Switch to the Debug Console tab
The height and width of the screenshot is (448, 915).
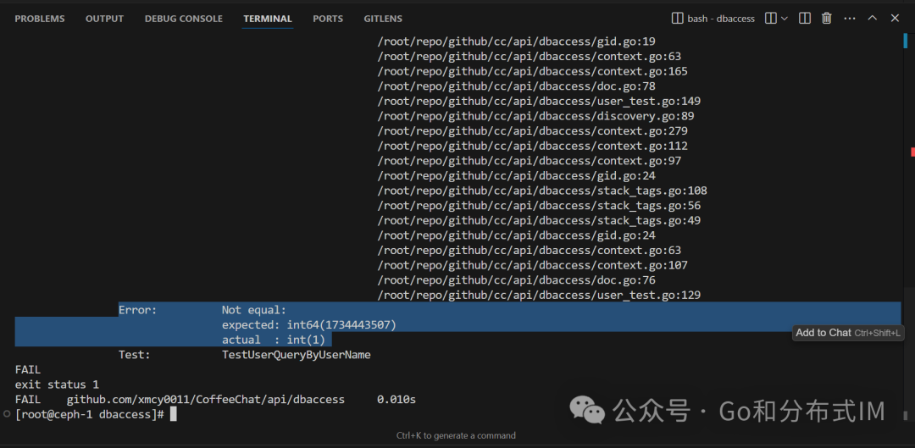pyautogui.click(x=183, y=19)
